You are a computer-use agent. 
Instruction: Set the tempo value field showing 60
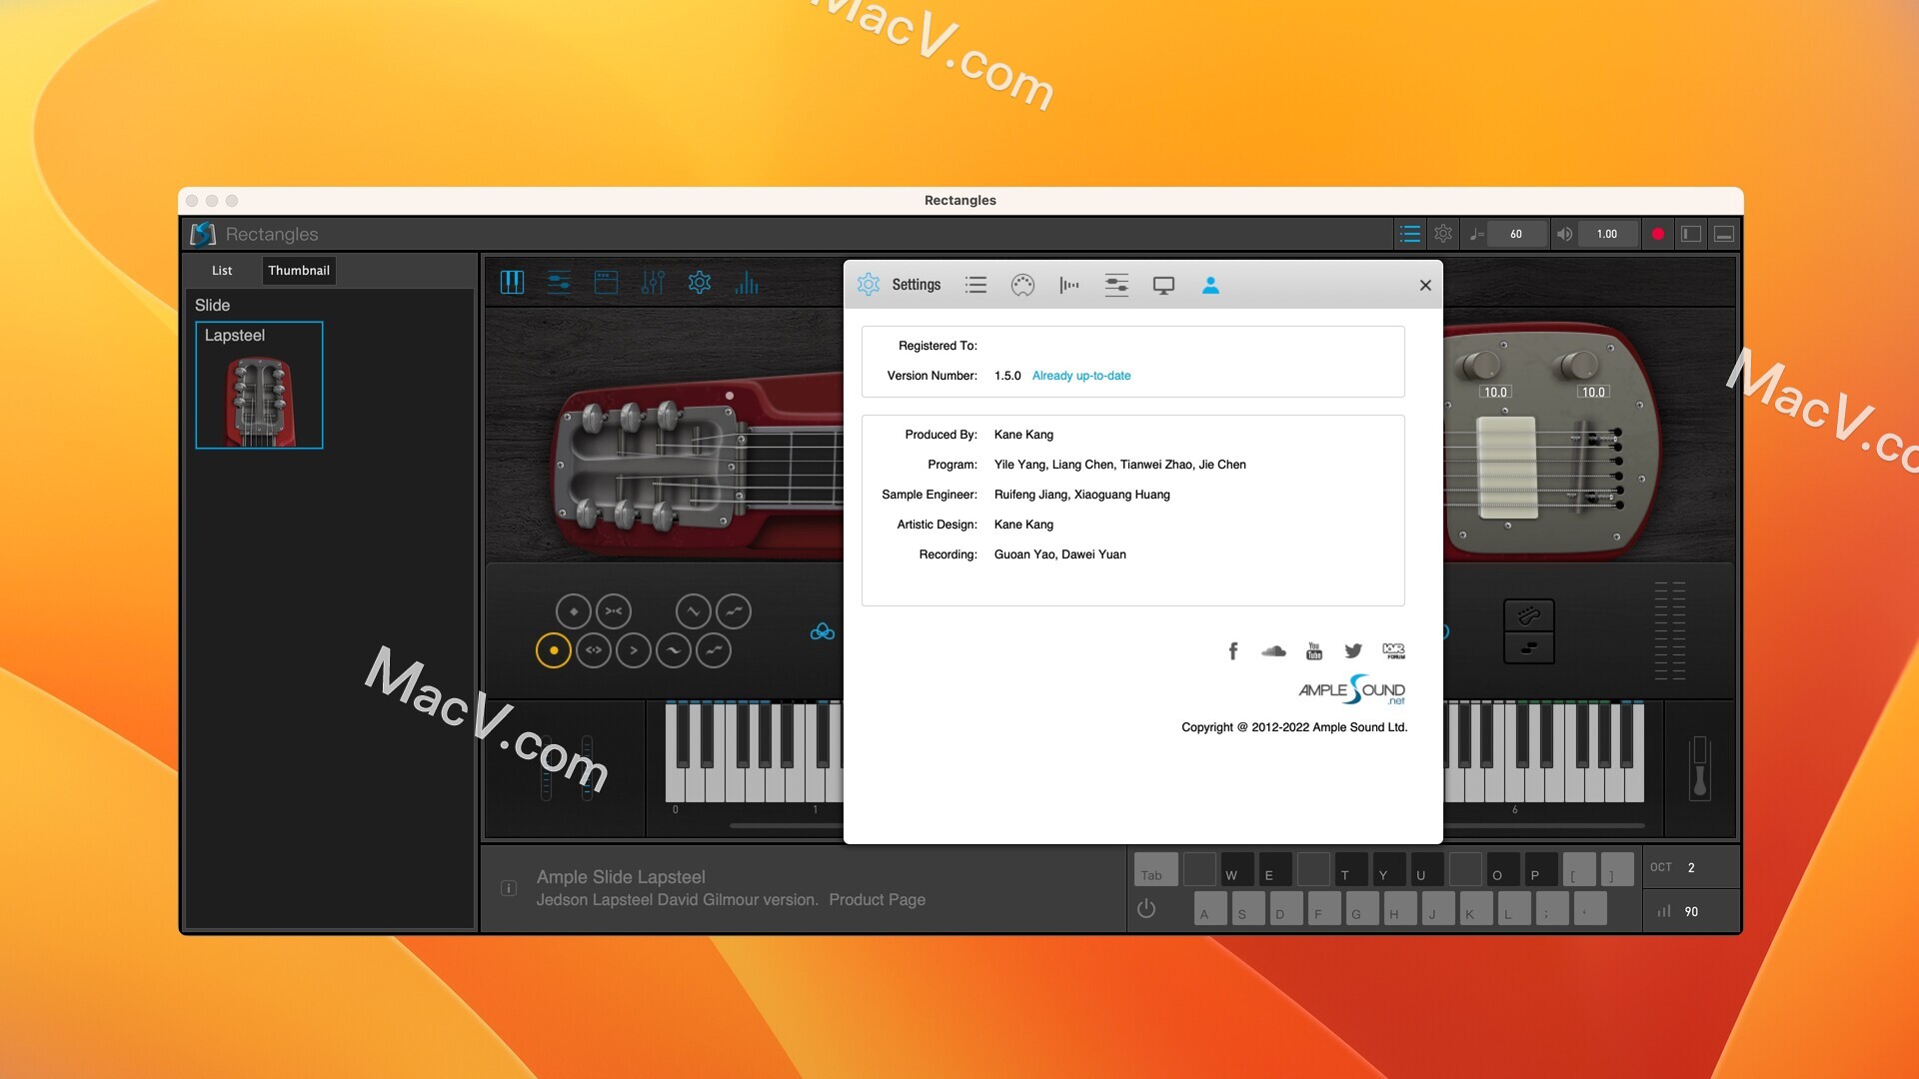coord(1516,234)
